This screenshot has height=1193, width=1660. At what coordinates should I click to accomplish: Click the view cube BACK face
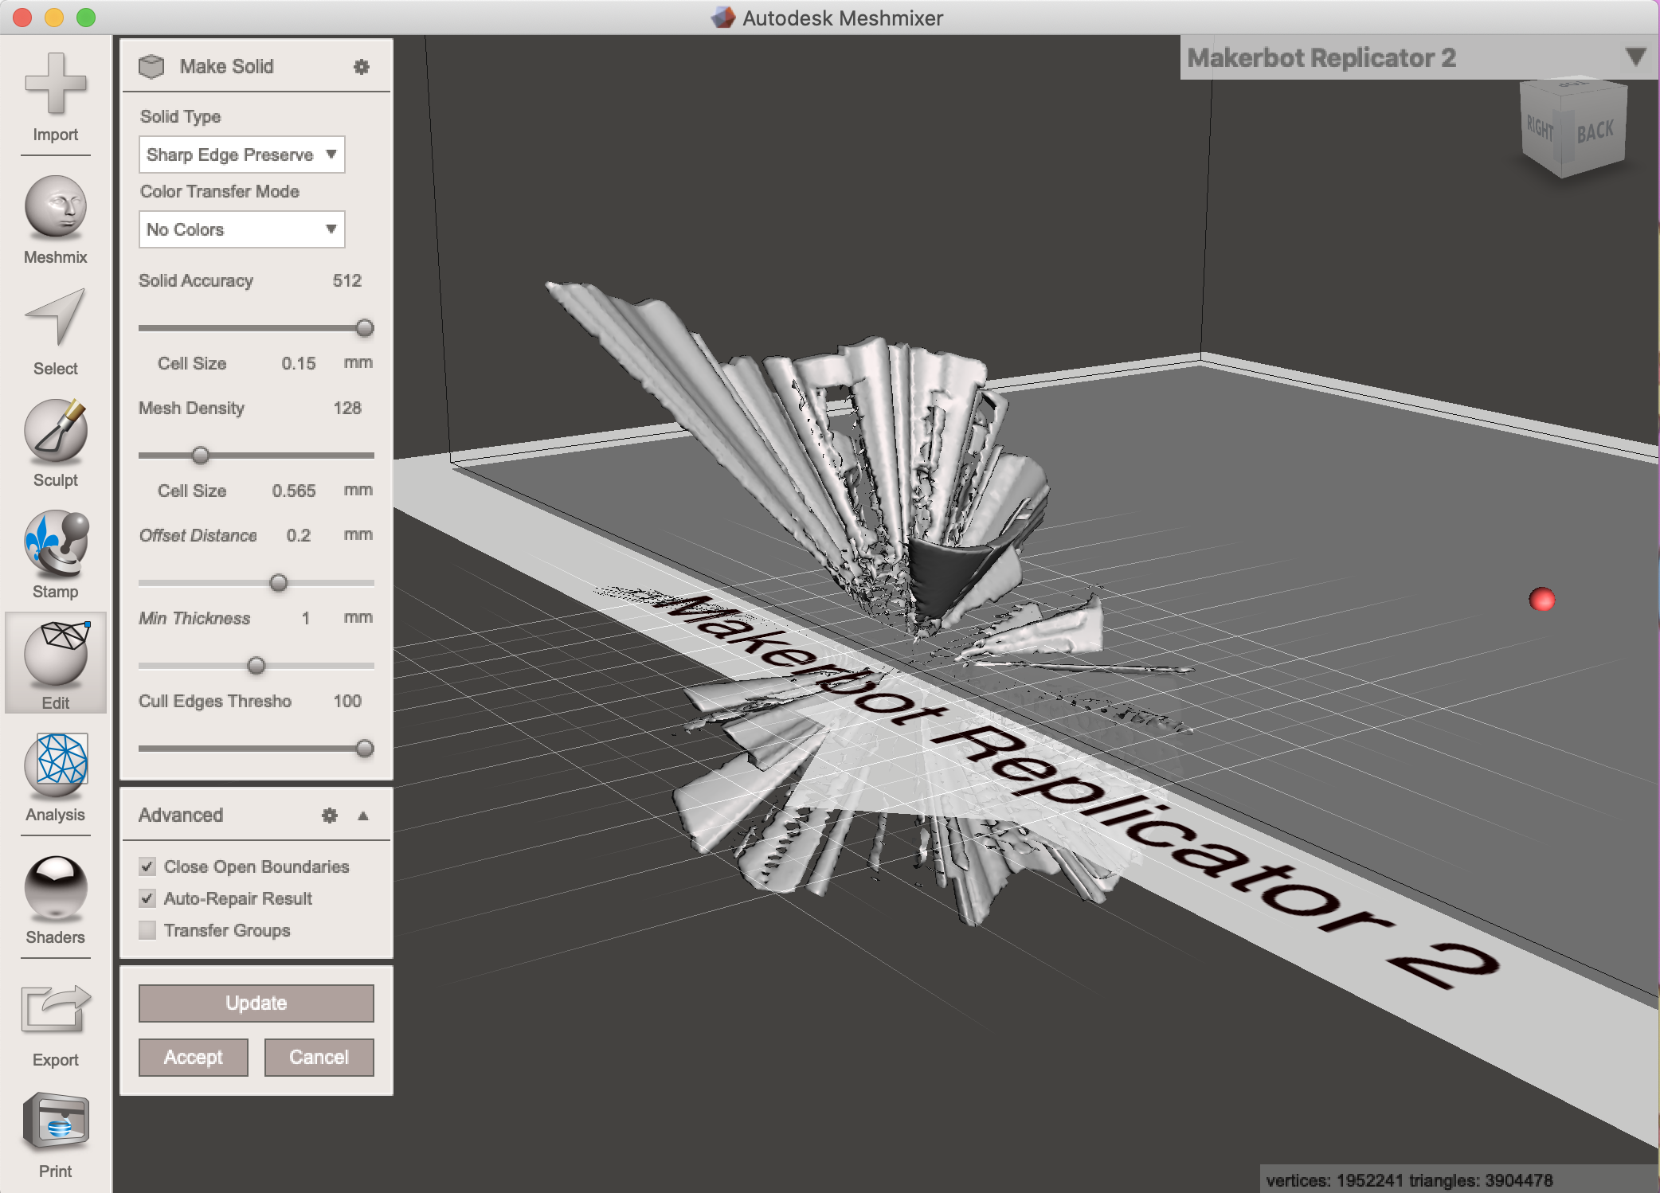pos(1595,131)
